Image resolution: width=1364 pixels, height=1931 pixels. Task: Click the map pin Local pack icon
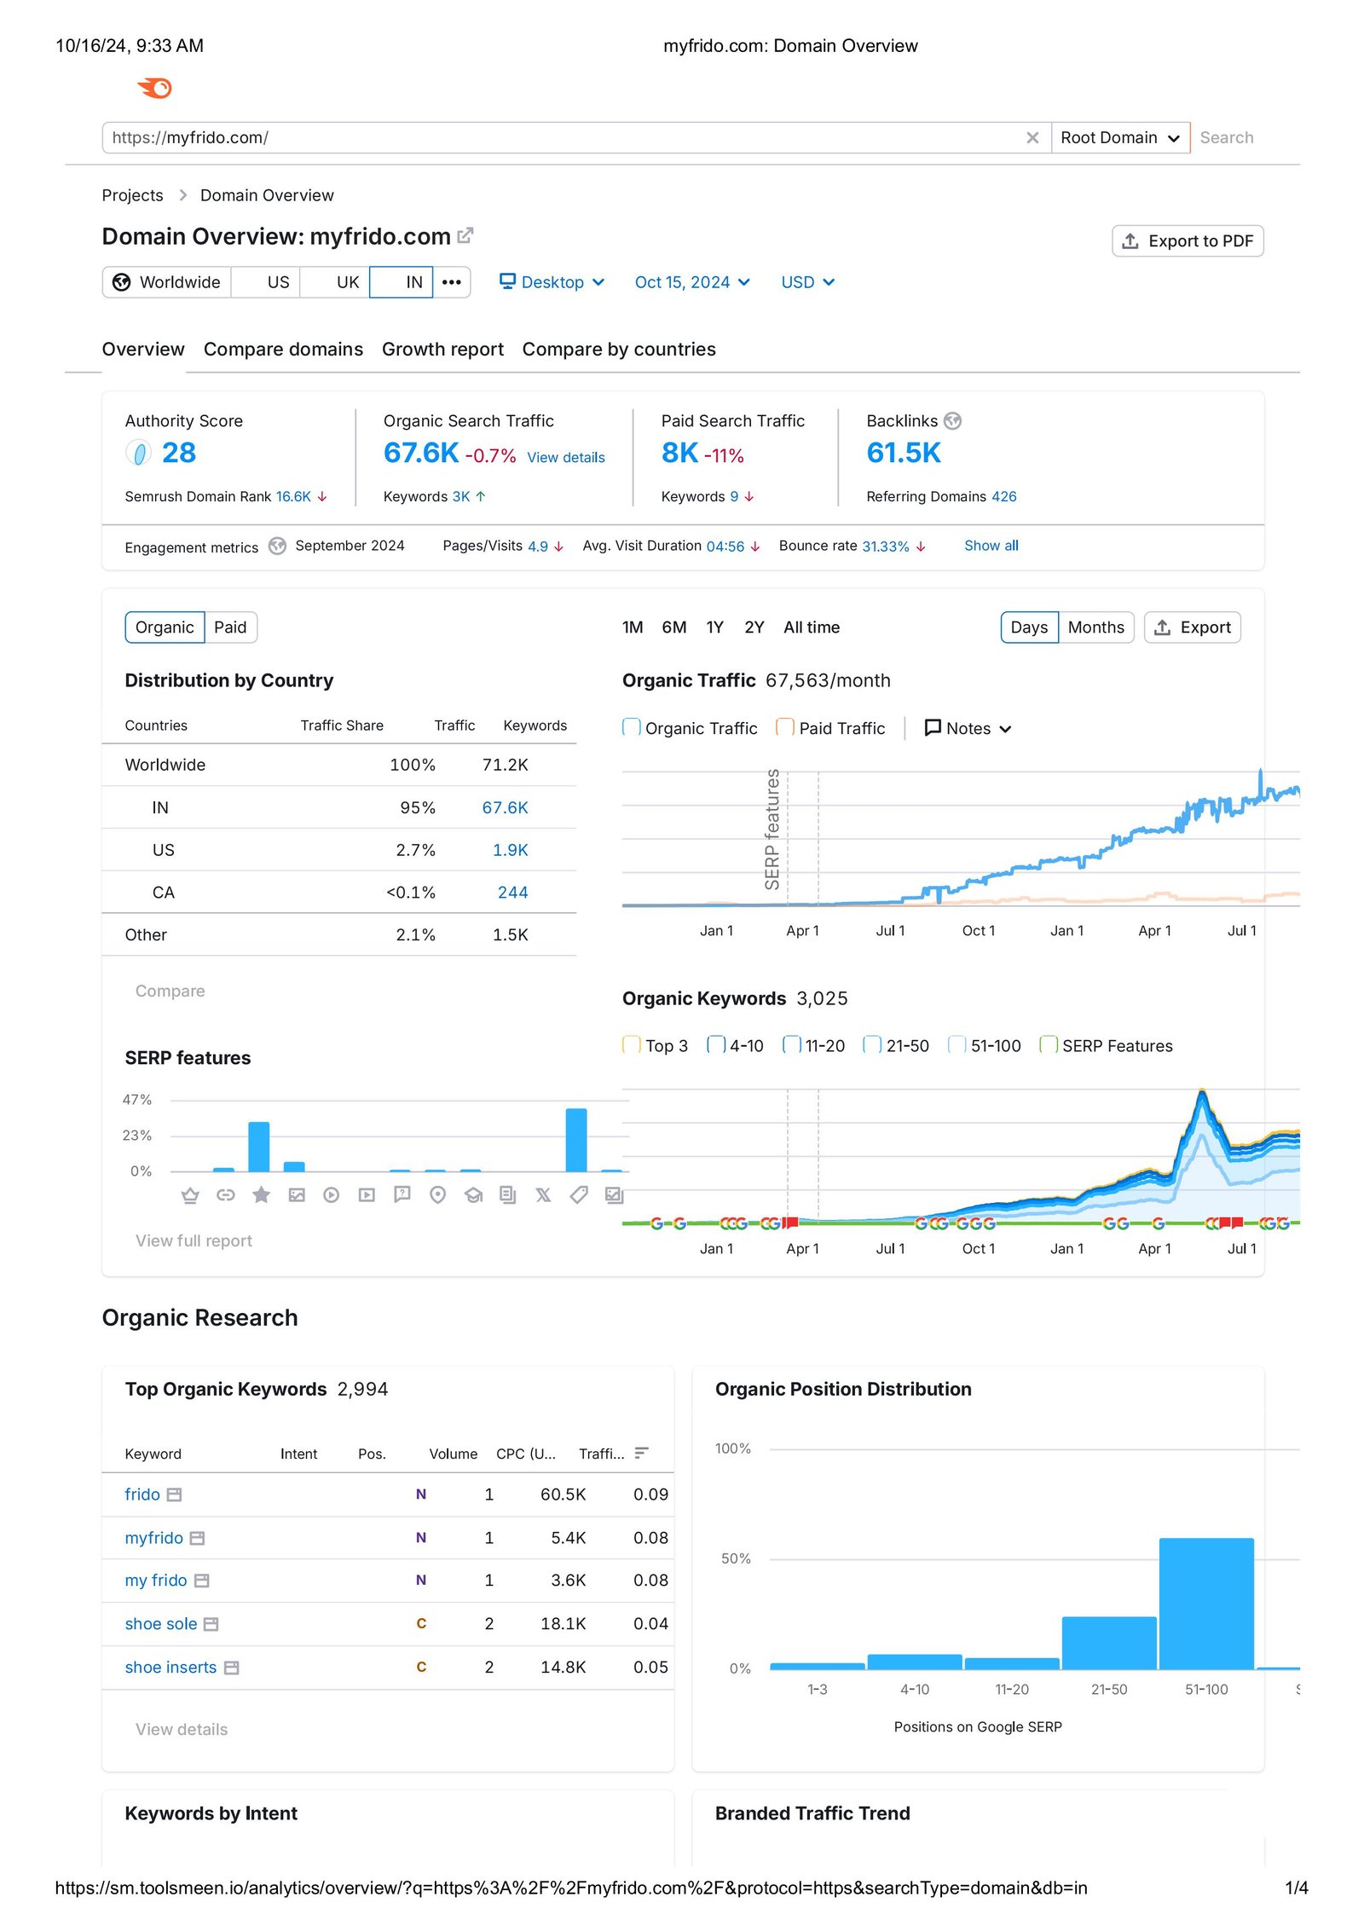coord(437,1195)
